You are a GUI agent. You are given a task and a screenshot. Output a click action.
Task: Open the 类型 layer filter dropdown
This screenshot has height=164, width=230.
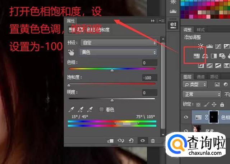[195, 84]
